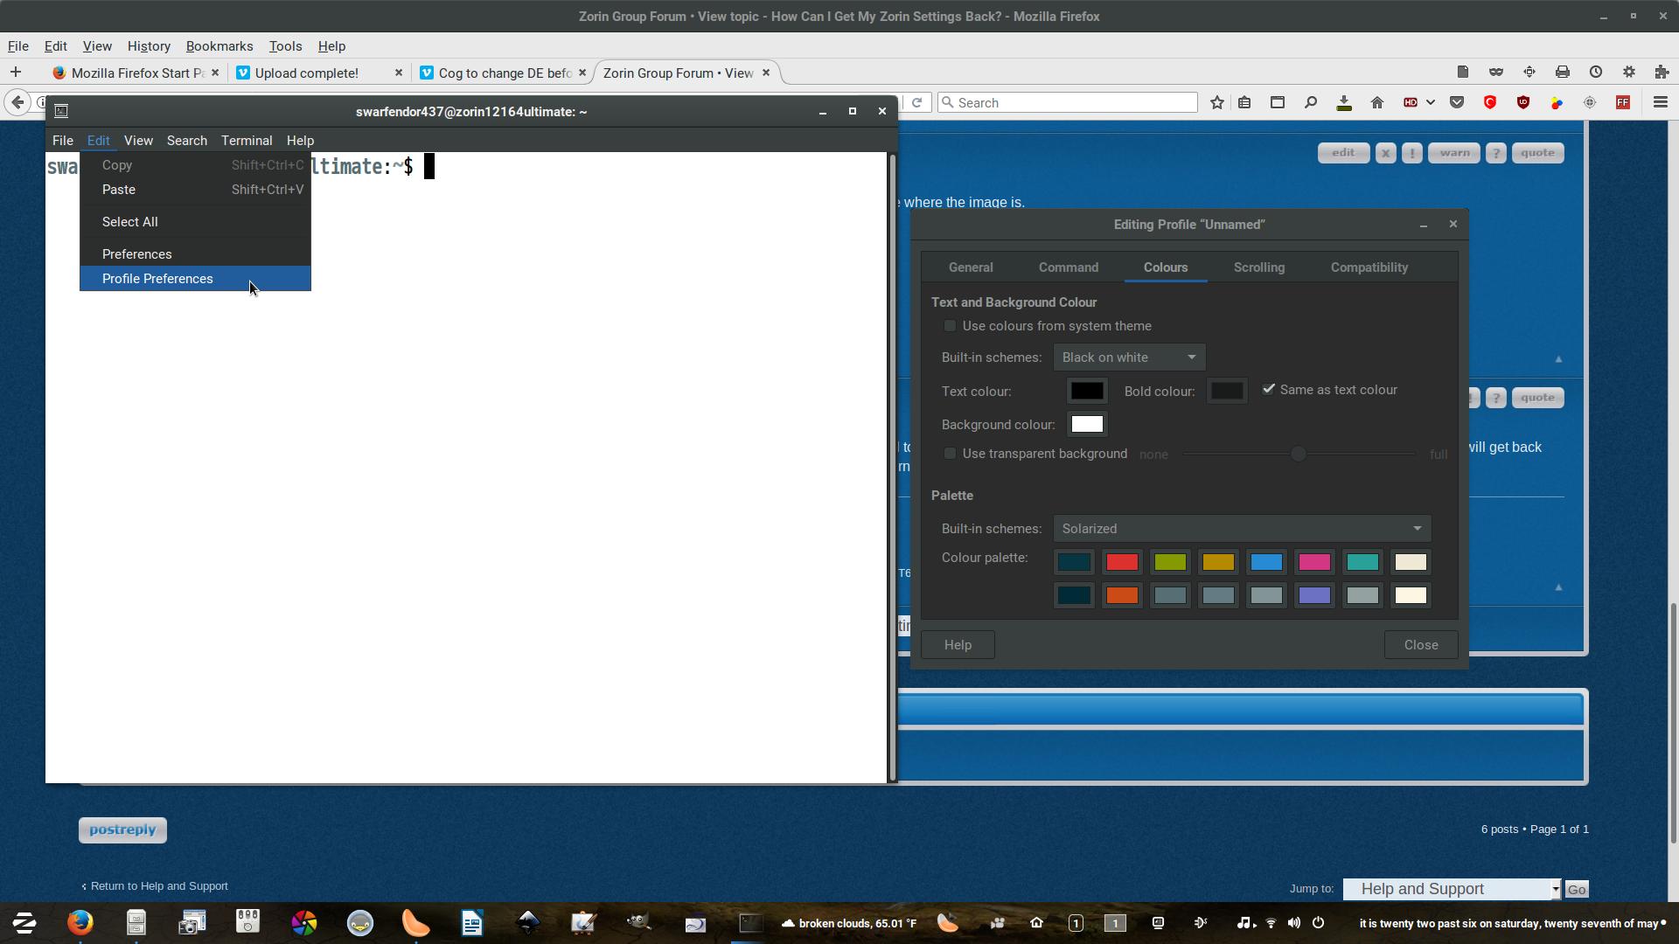The height and width of the screenshot is (944, 1679).
Task: Open the Firefox downloads arrow icon
Action: pos(1344,103)
